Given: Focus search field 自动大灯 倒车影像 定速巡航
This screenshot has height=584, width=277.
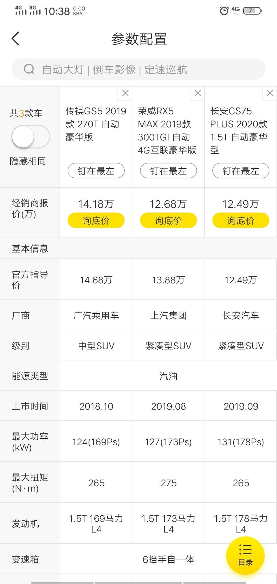Looking at the screenshot, I should click(138, 69).
